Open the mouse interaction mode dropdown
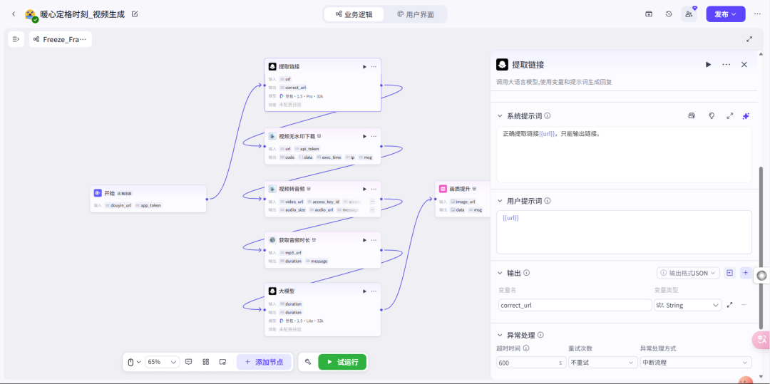The width and height of the screenshot is (770, 384). coord(134,362)
